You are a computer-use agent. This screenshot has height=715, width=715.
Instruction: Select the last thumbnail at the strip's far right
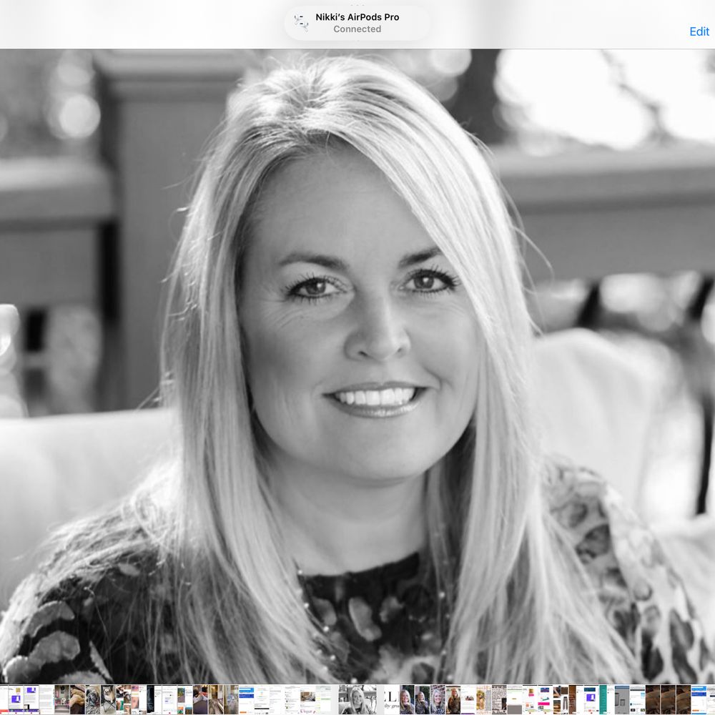point(706,699)
